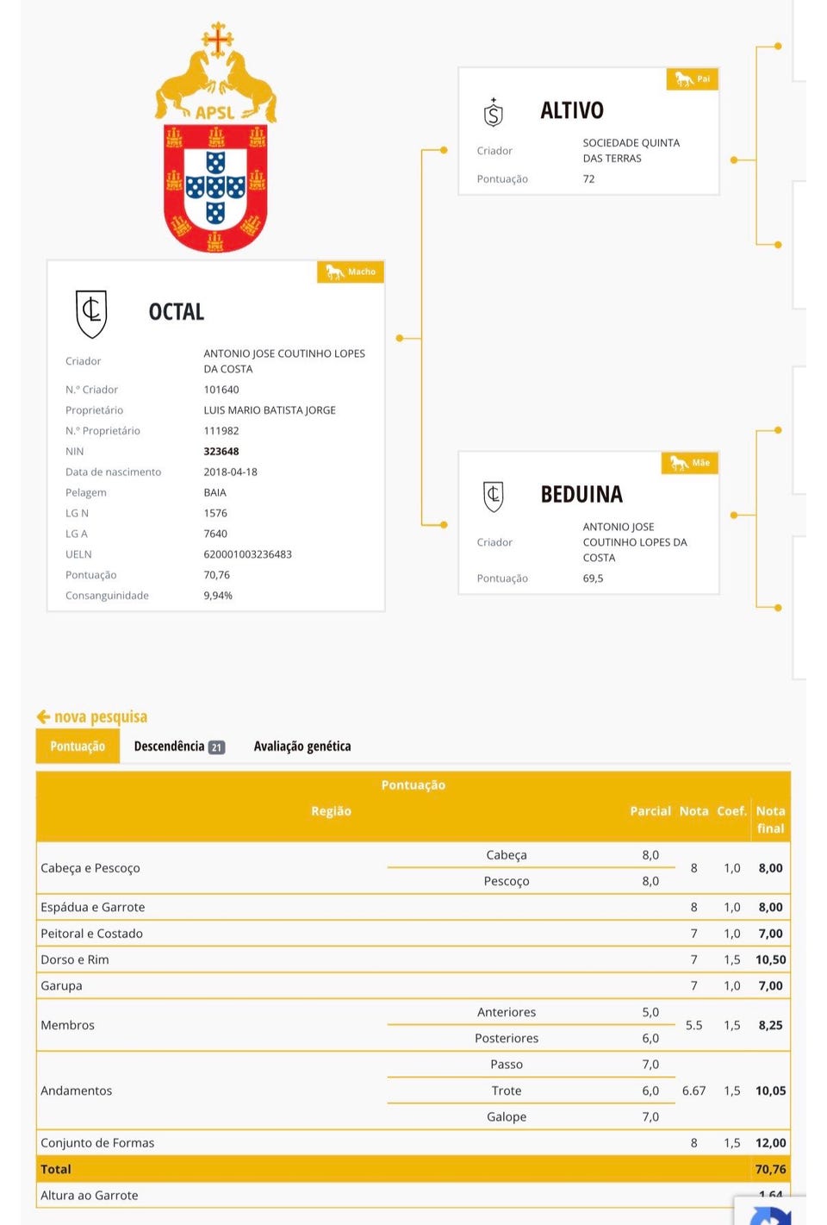Click ALTIVO's Pontuação value 72
The image size is (827, 1225).
[589, 179]
